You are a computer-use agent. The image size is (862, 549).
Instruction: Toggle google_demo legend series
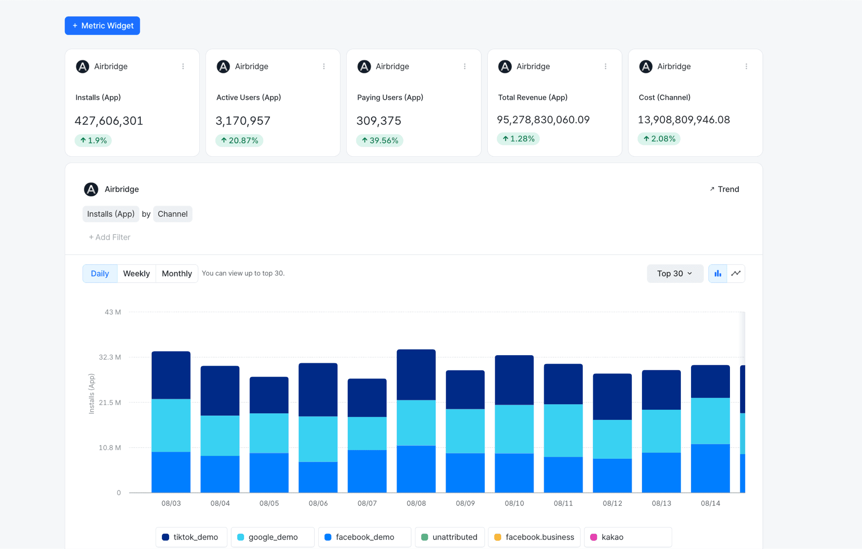272,537
